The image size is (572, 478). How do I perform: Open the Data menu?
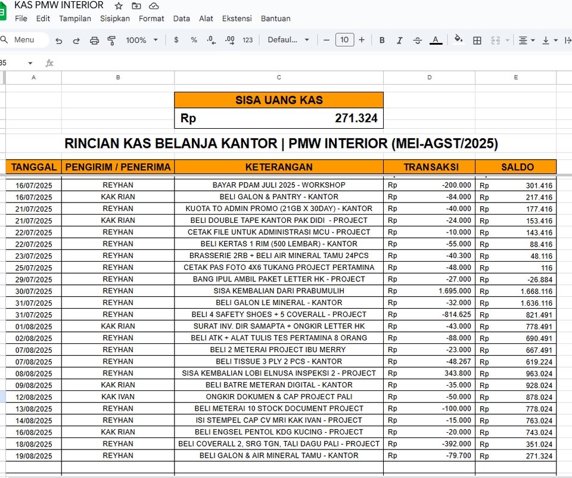(x=181, y=18)
